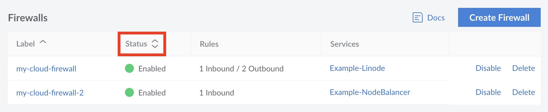Viewport: 548px width, 112px height.
Task: Sort the table by Status column
Action: pyautogui.click(x=136, y=44)
